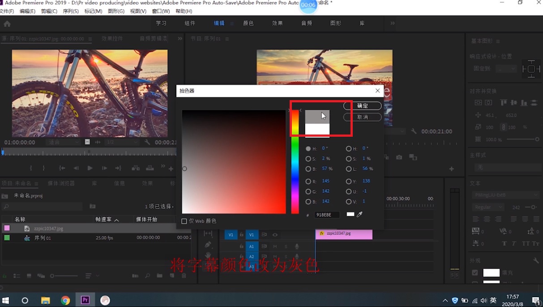
Task: Select the HSB Brightness radio button
Action: (x=308, y=169)
